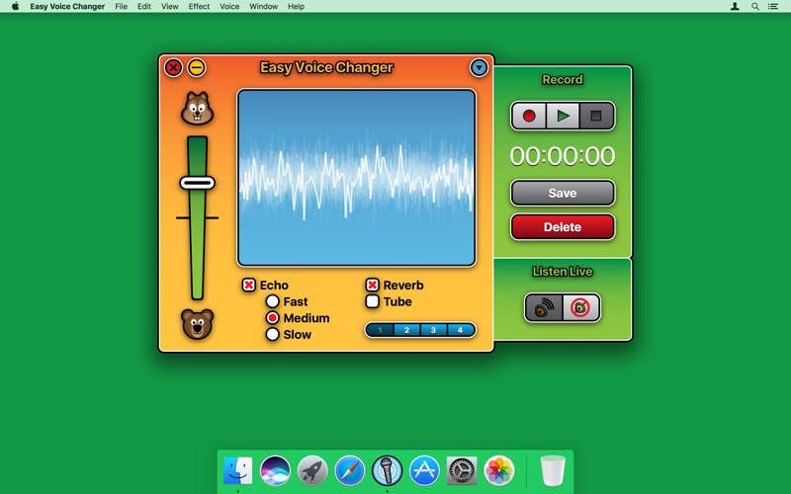This screenshot has width=791, height=494.
Task: Open the Window menu
Action: pos(263,7)
